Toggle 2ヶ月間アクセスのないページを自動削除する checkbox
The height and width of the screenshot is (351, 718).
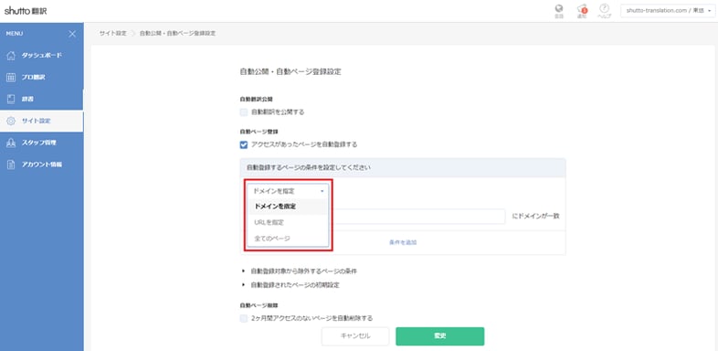tap(244, 318)
